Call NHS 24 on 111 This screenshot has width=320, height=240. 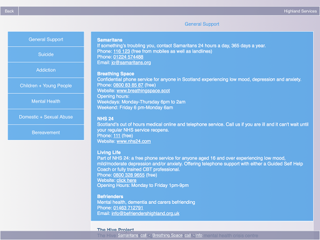[117, 136]
